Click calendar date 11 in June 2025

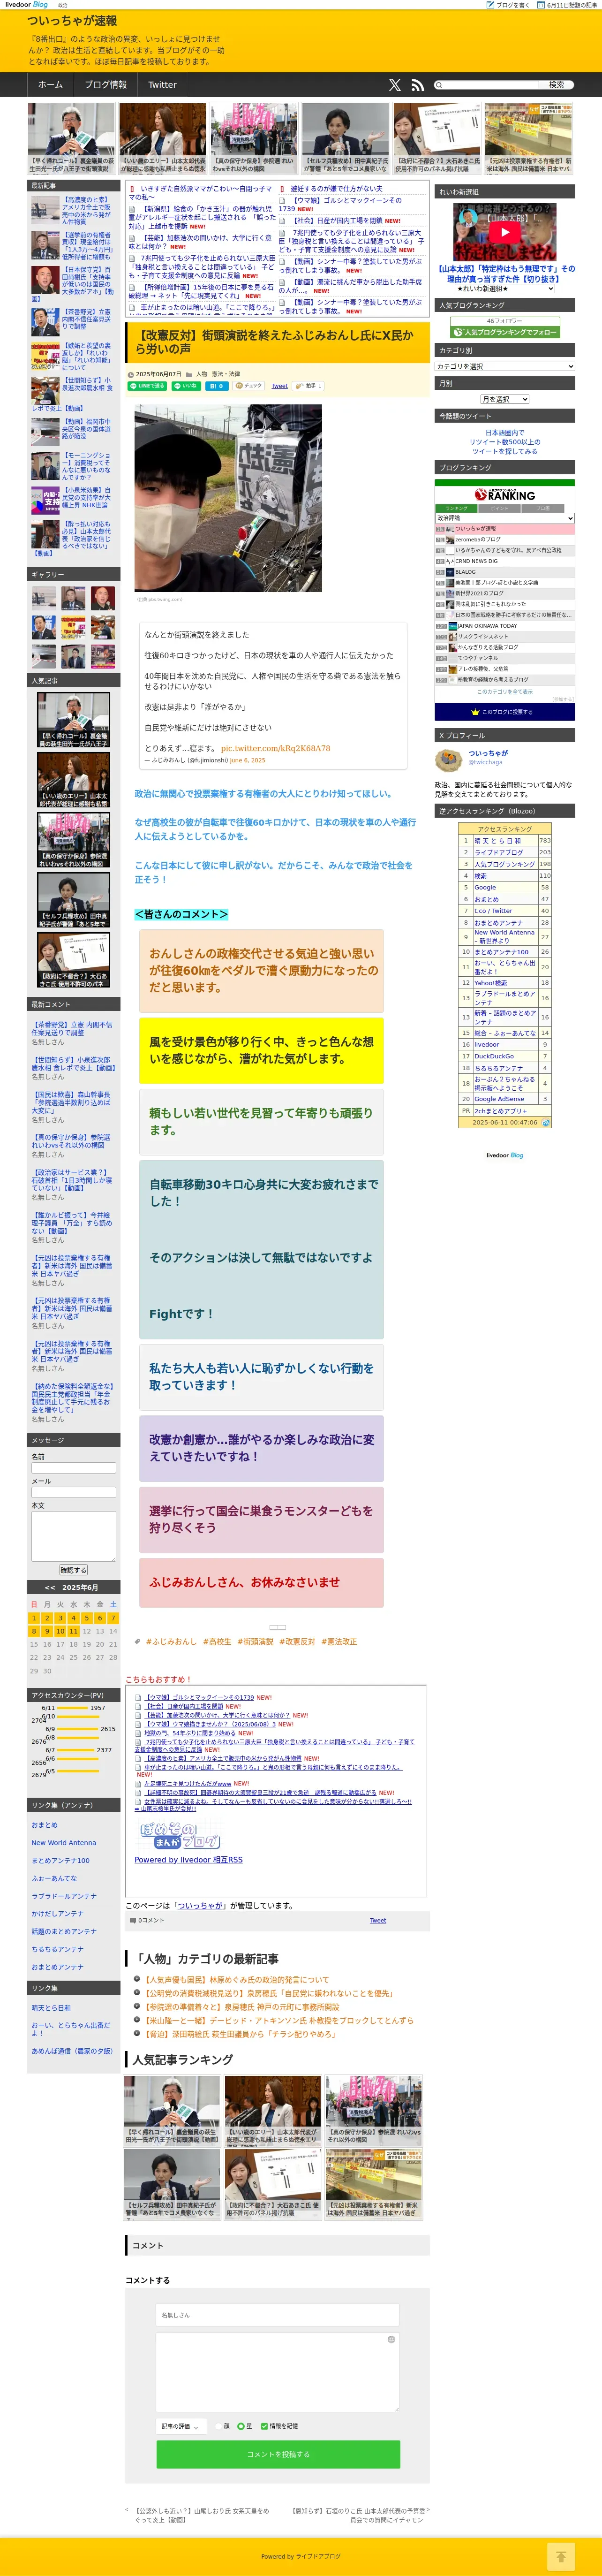click(73, 1631)
